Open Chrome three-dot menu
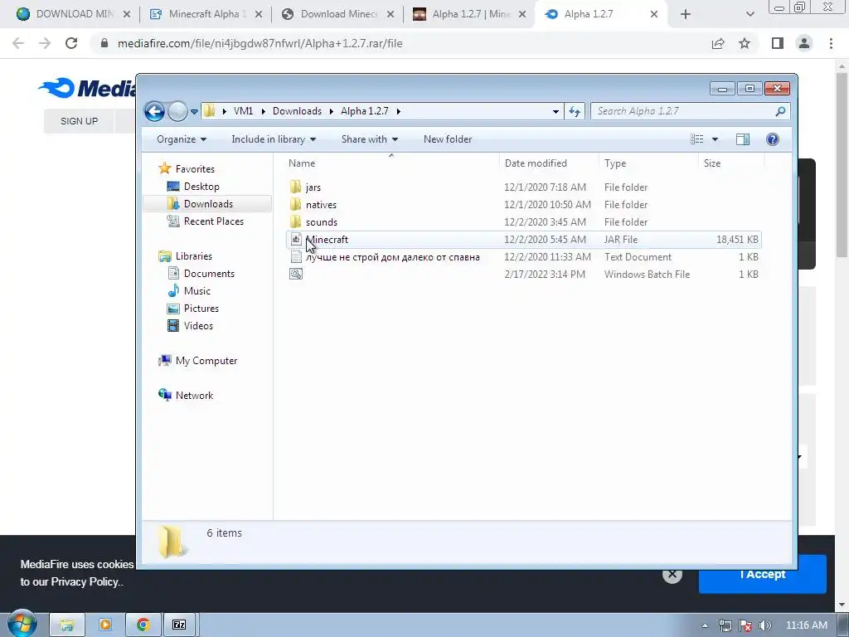The width and height of the screenshot is (849, 637). coord(831,43)
